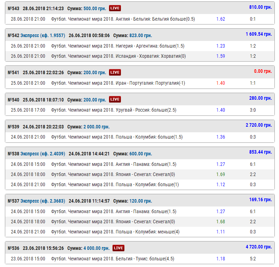Click the score 5:2
Screen dimensions: 279x267
coord(253,259)
